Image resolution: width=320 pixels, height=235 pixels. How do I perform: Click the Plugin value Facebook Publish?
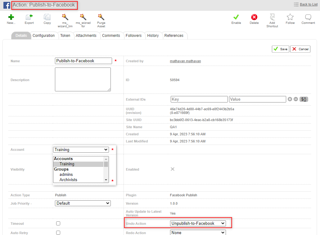(183, 195)
